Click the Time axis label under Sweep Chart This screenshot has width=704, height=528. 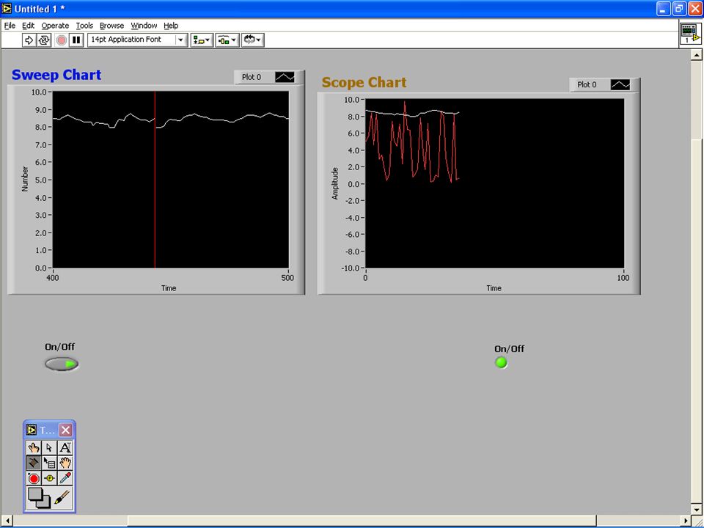pyautogui.click(x=169, y=288)
